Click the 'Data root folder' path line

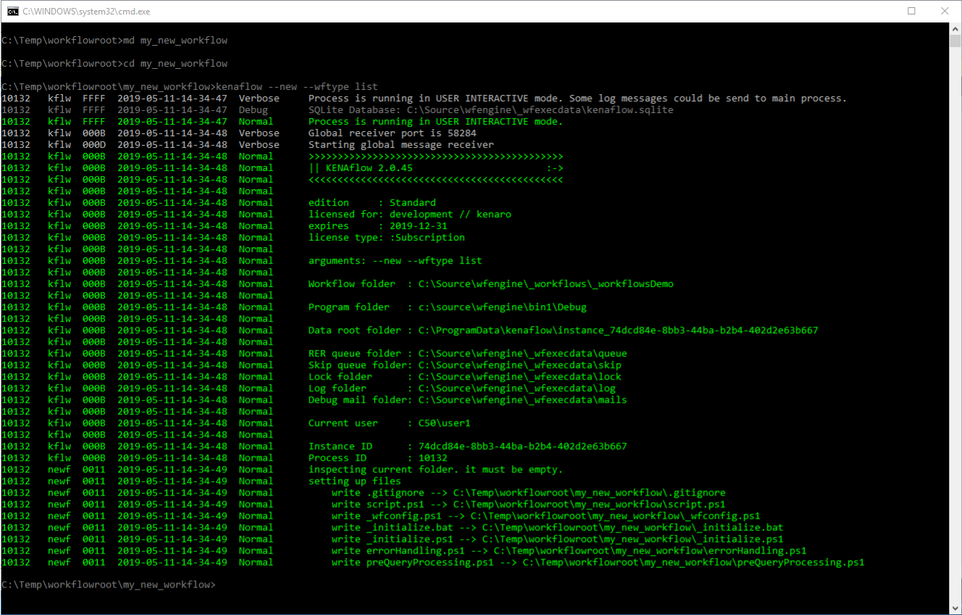[x=563, y=330]
